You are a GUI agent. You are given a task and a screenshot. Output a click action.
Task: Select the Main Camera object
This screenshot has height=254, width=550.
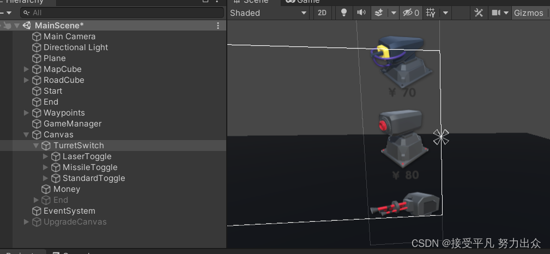[69, 37]
